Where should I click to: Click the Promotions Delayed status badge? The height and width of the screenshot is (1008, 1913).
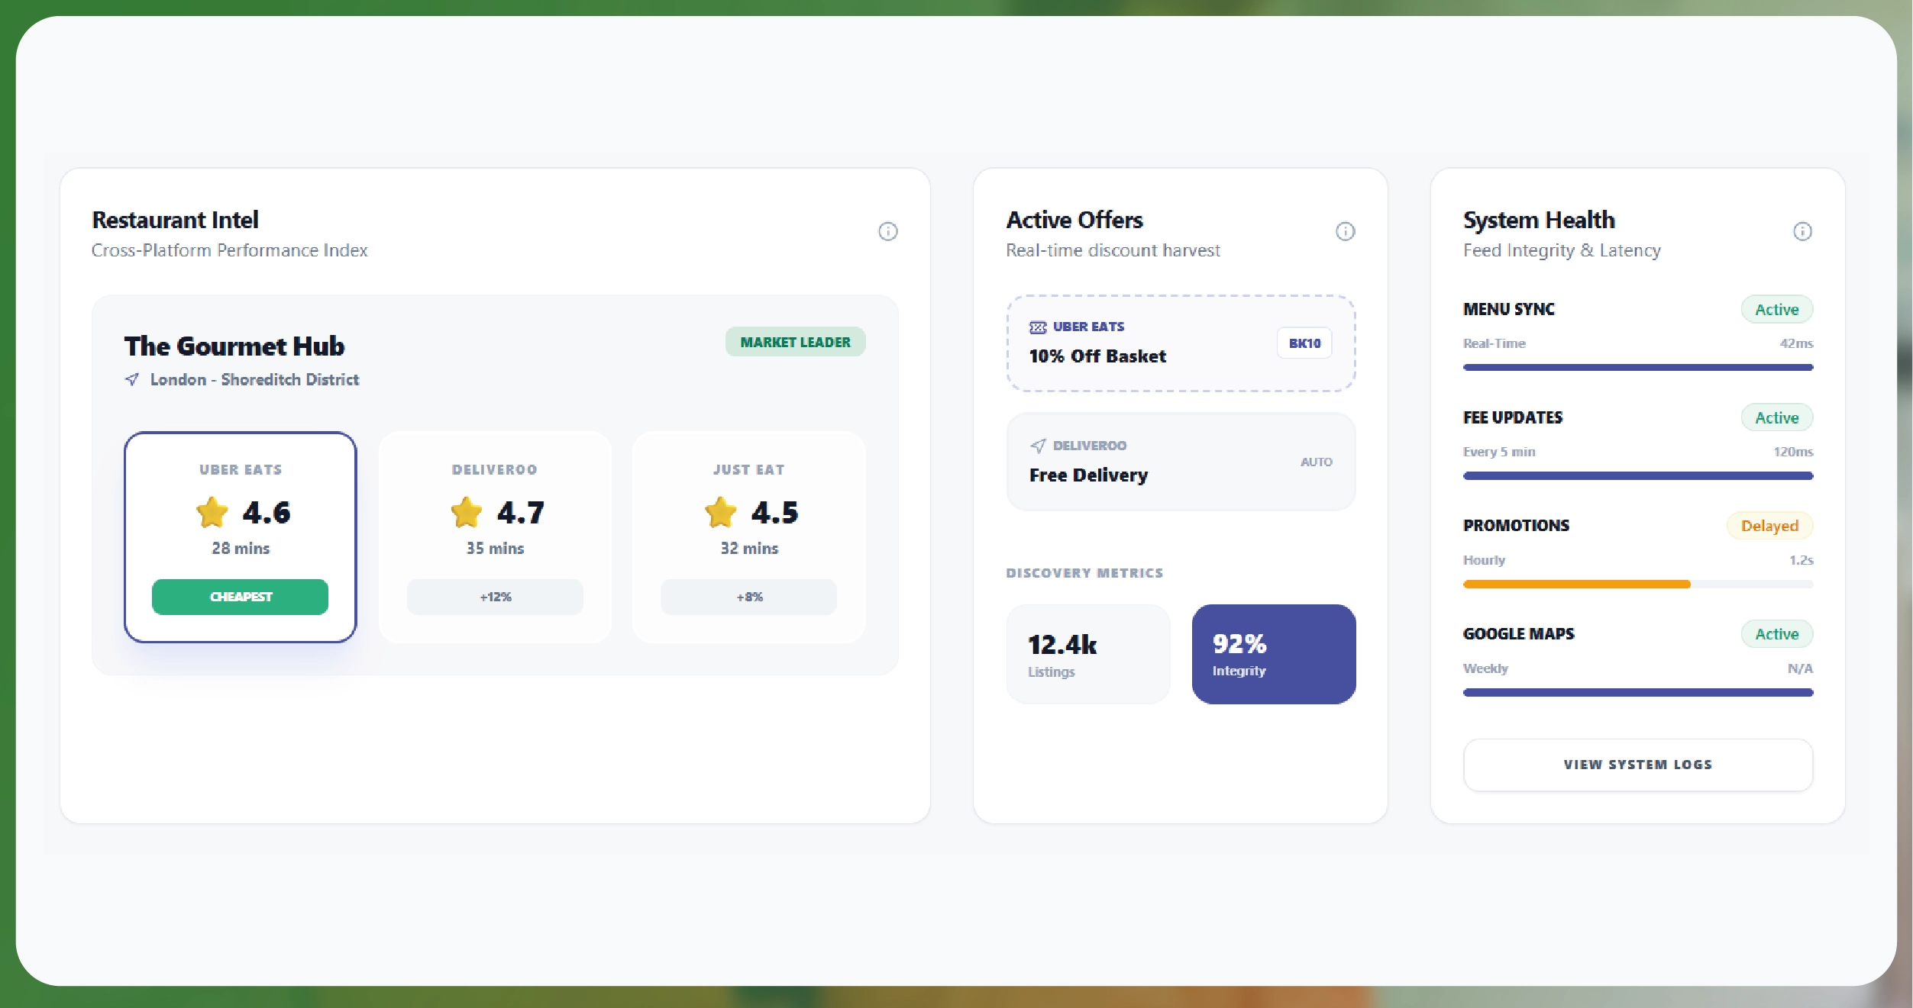click(x=1769, y=526)
